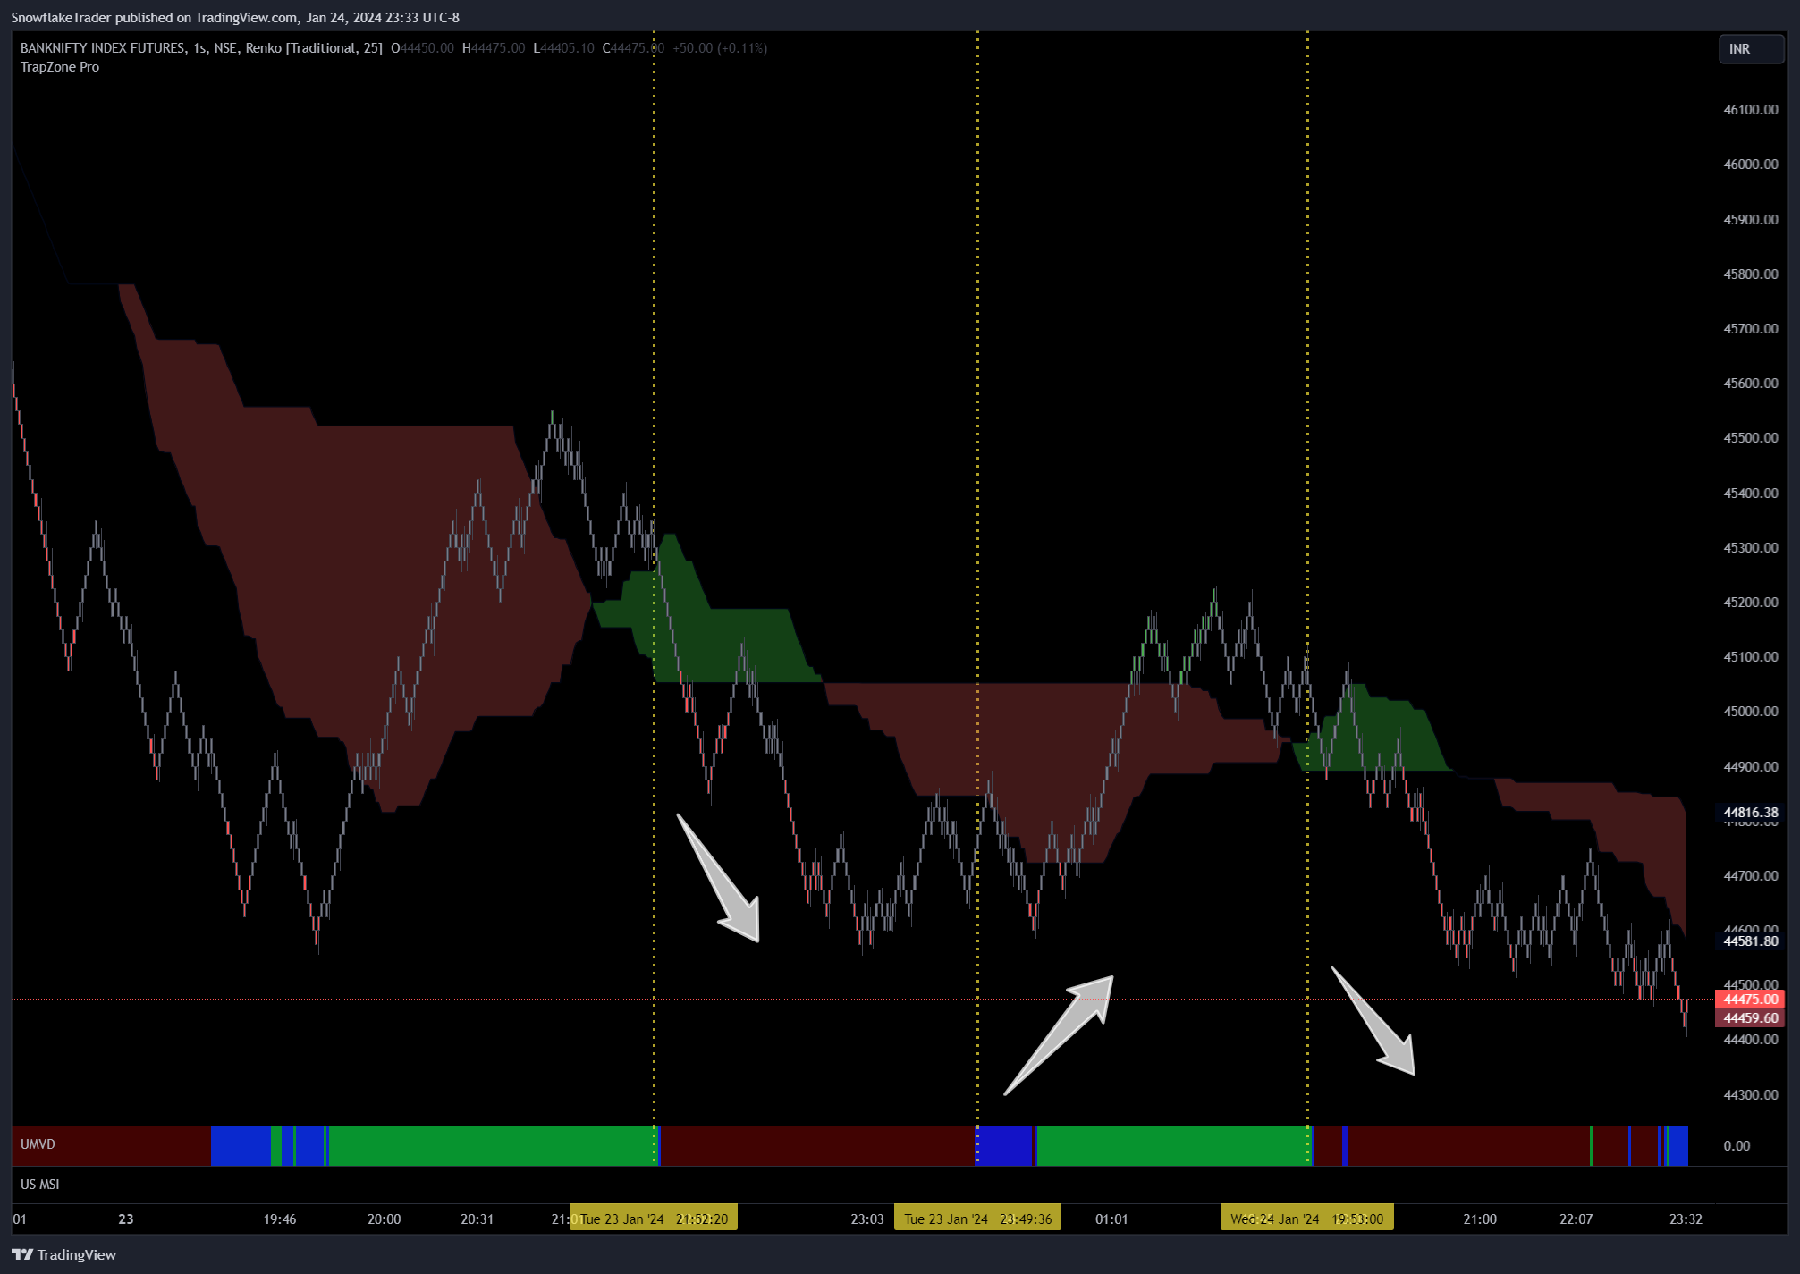
Task: Click the L44405.10 low price value
Action: [x=563, y=48]
